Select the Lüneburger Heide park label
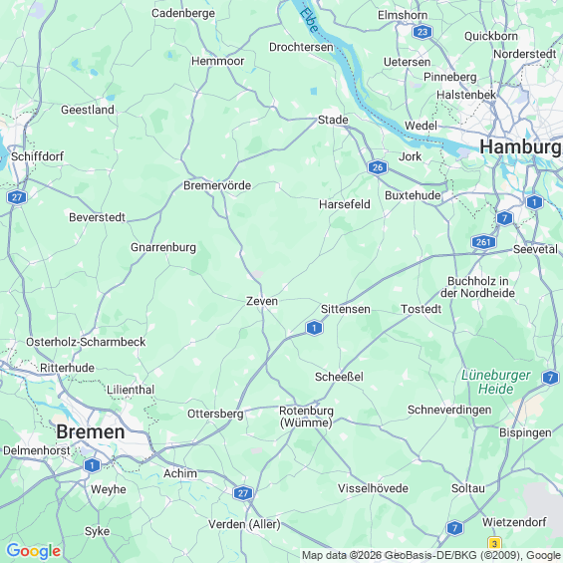The width and height of the screenshot is (563, 563). (x=496, y=382)
